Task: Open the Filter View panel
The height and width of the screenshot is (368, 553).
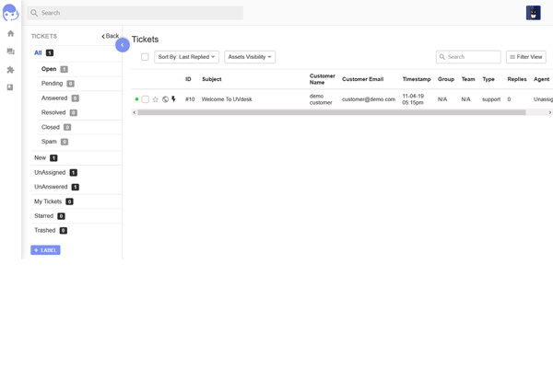Action: pos(525,57)
